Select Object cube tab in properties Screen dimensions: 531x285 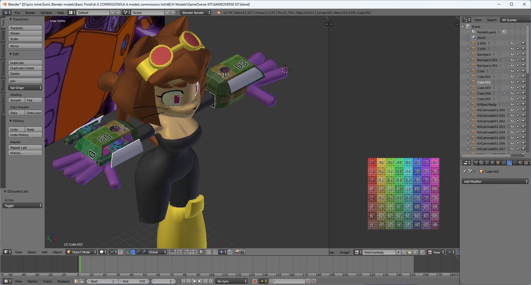tap(498, 163)
